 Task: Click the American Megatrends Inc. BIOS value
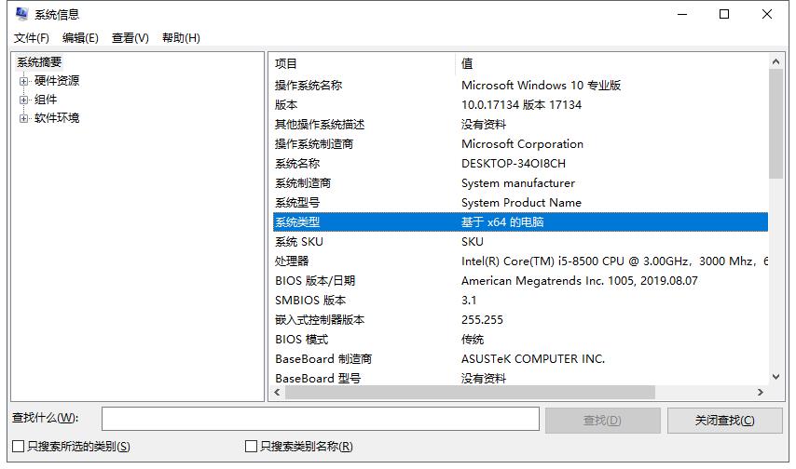click(x=580, y=280)
